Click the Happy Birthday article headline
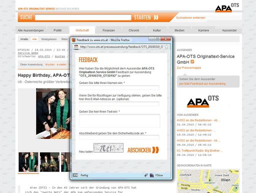Screen dimensions: 256x193 (x=44, y=75)
